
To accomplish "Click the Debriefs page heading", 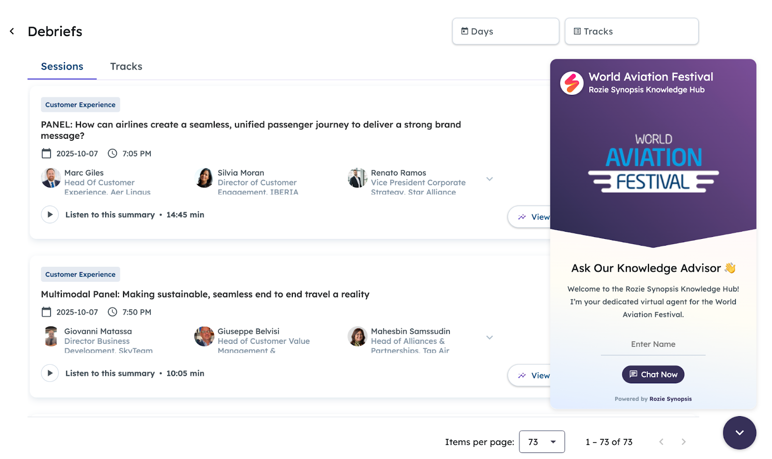I will coord(55,31).
